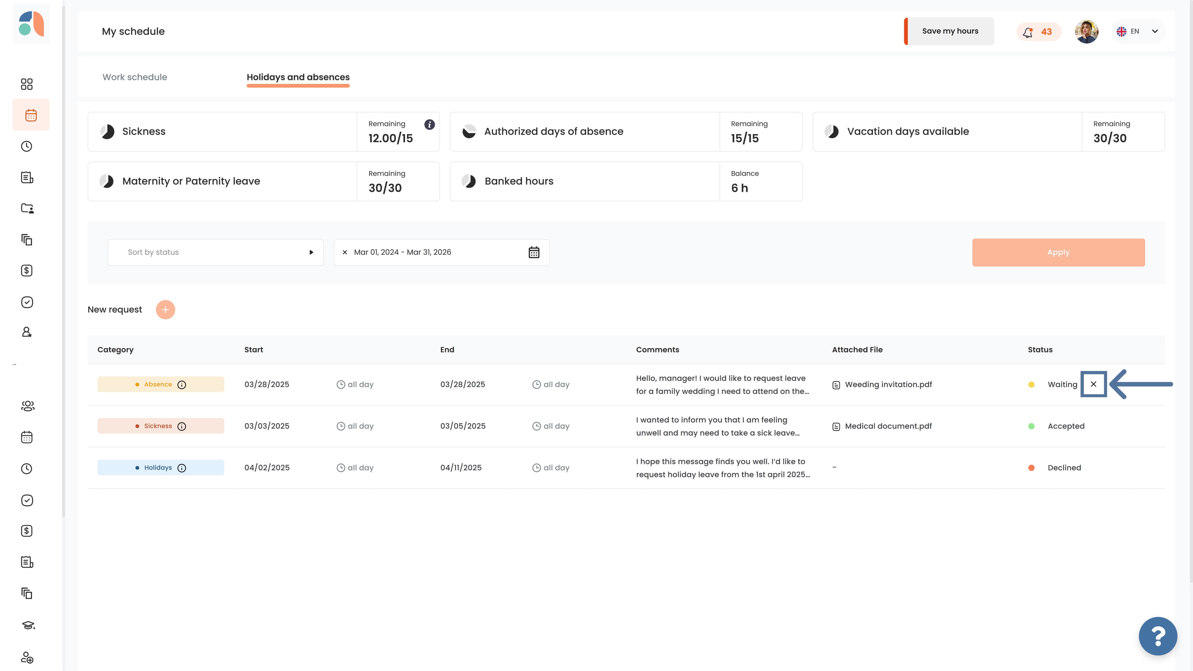Click the start date 04/02/2025
Viewport: 1193px width, 671px height.
(267, 468)
